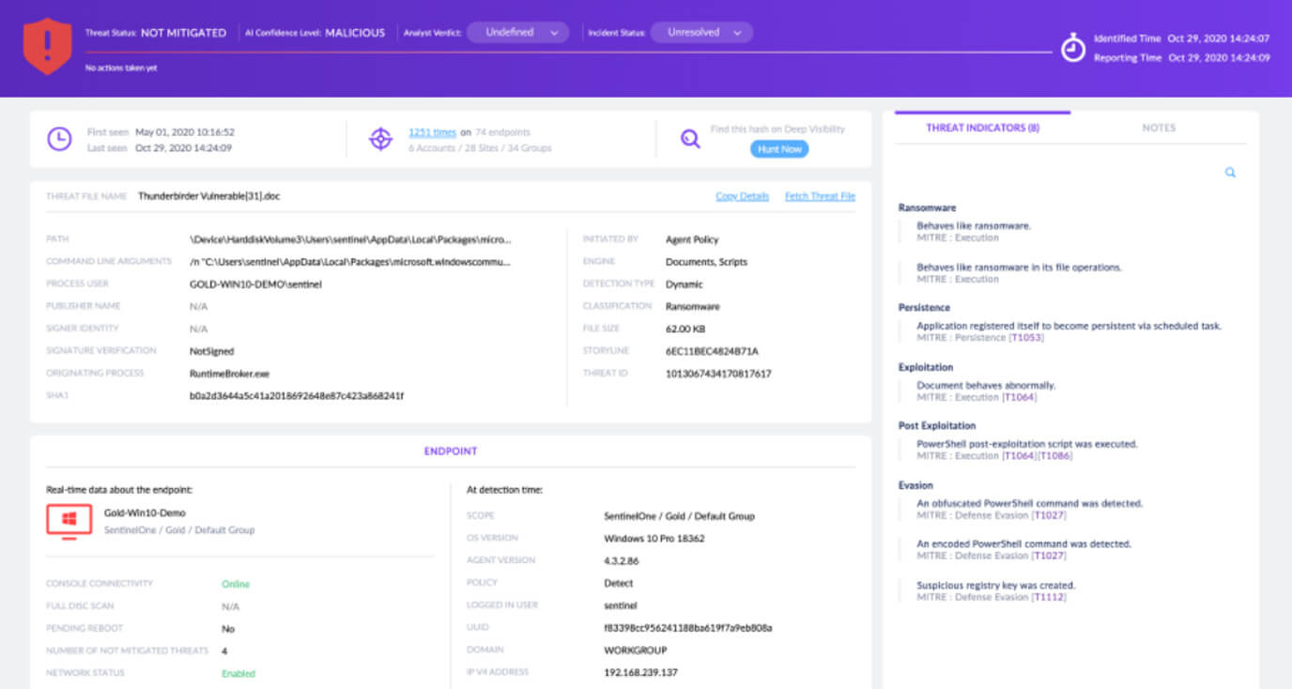Click the Copy Details link

coord(742,196)
